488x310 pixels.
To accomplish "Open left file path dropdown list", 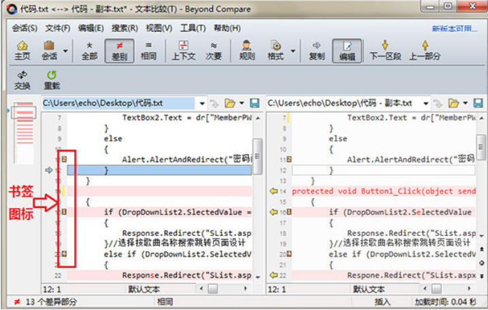I will tap(201, 103).
